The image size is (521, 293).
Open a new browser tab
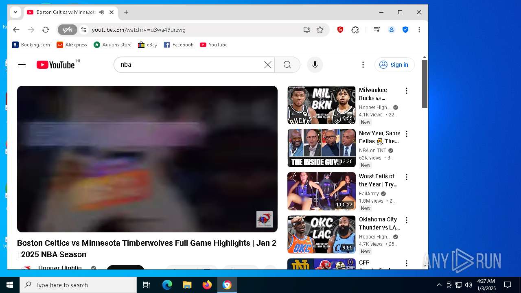pos(126,12)
